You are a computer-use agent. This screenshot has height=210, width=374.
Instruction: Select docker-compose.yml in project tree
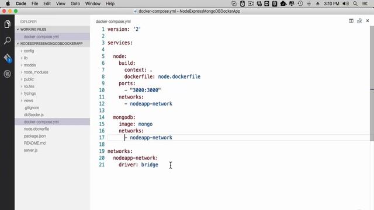point(53,122)
